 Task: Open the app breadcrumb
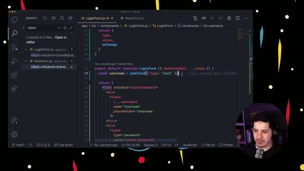[85, 26]
